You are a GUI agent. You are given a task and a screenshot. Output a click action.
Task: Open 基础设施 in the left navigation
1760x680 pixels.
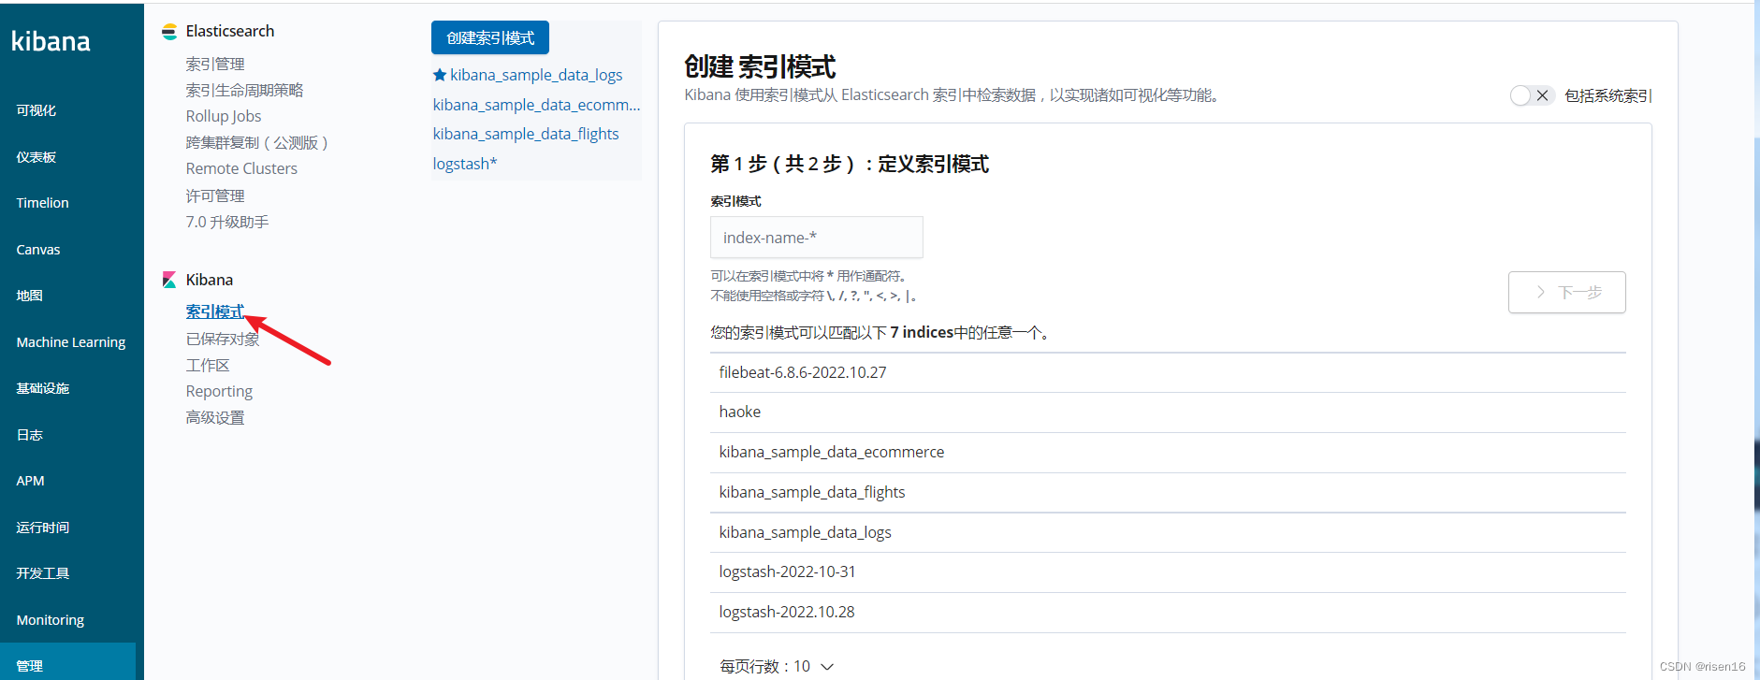click(x=42, y=388)
